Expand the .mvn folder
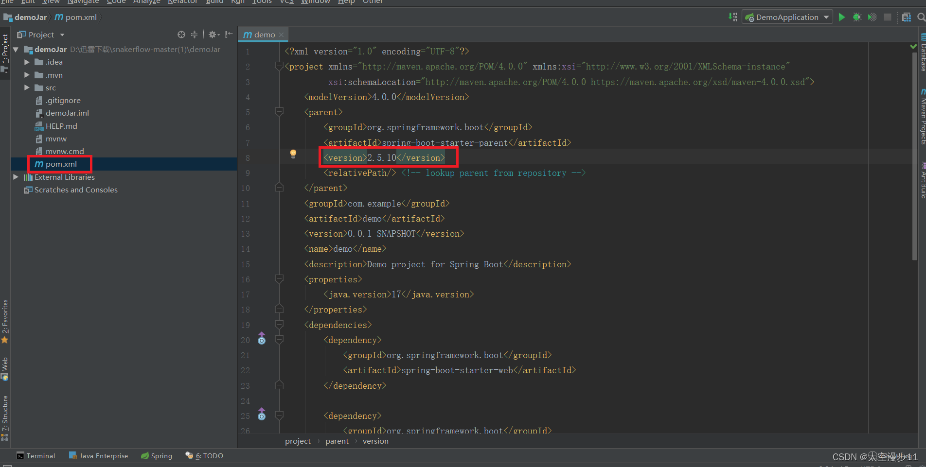 pos(27,75)
